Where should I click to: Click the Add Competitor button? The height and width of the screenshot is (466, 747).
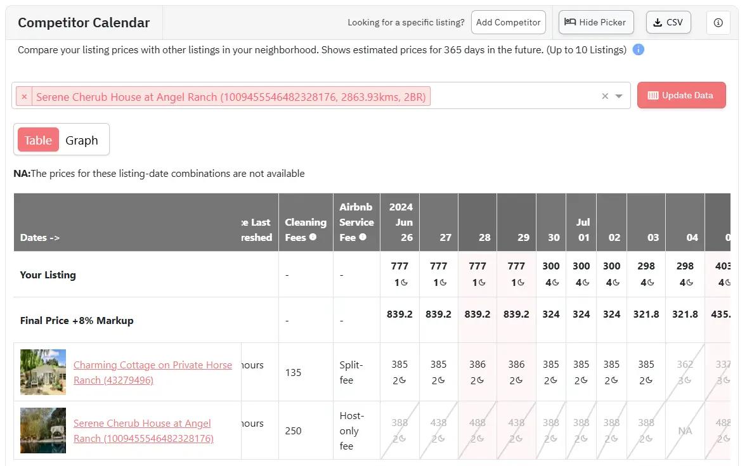(x=509, y=22)
